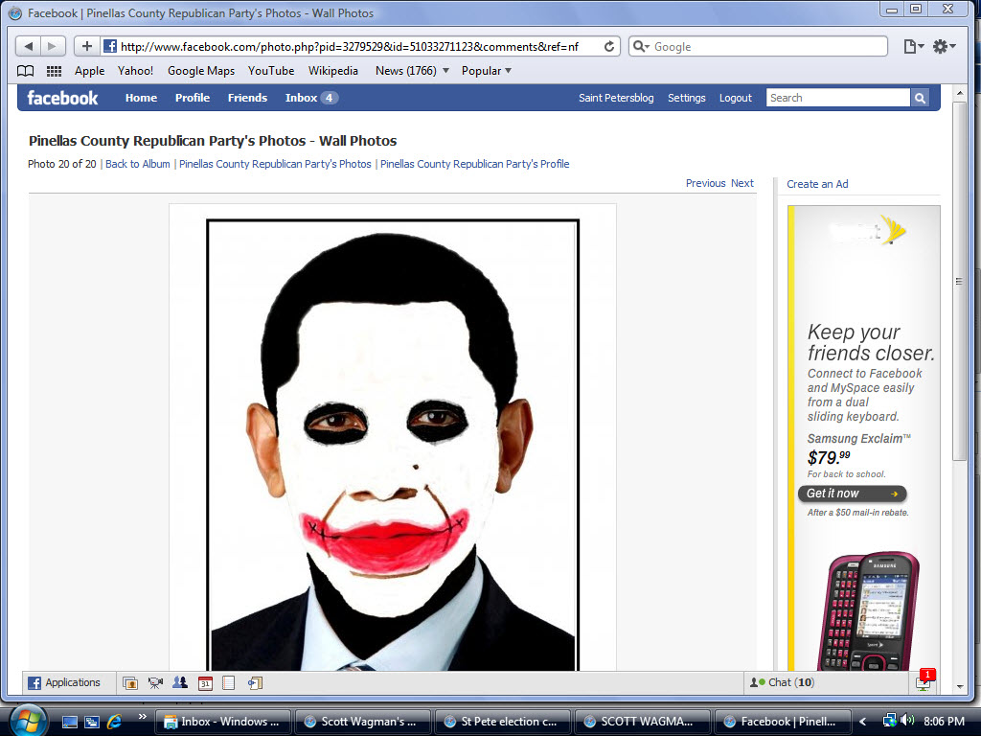Click the Groups friends icon in the Applications bar
981x736 pixels.
pyautogui.click(x=180, y=682)
